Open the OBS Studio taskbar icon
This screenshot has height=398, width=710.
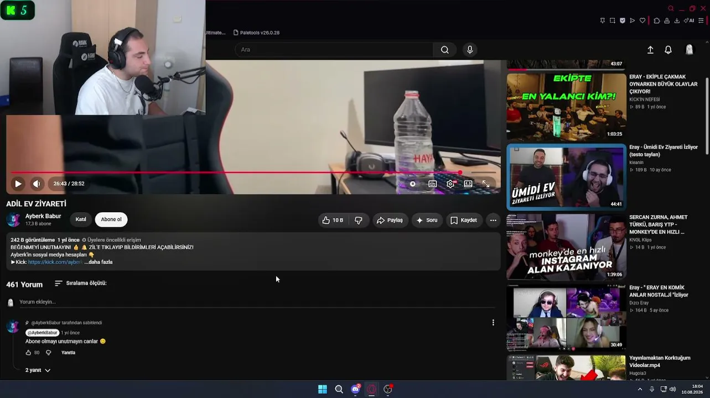(388, 389)
